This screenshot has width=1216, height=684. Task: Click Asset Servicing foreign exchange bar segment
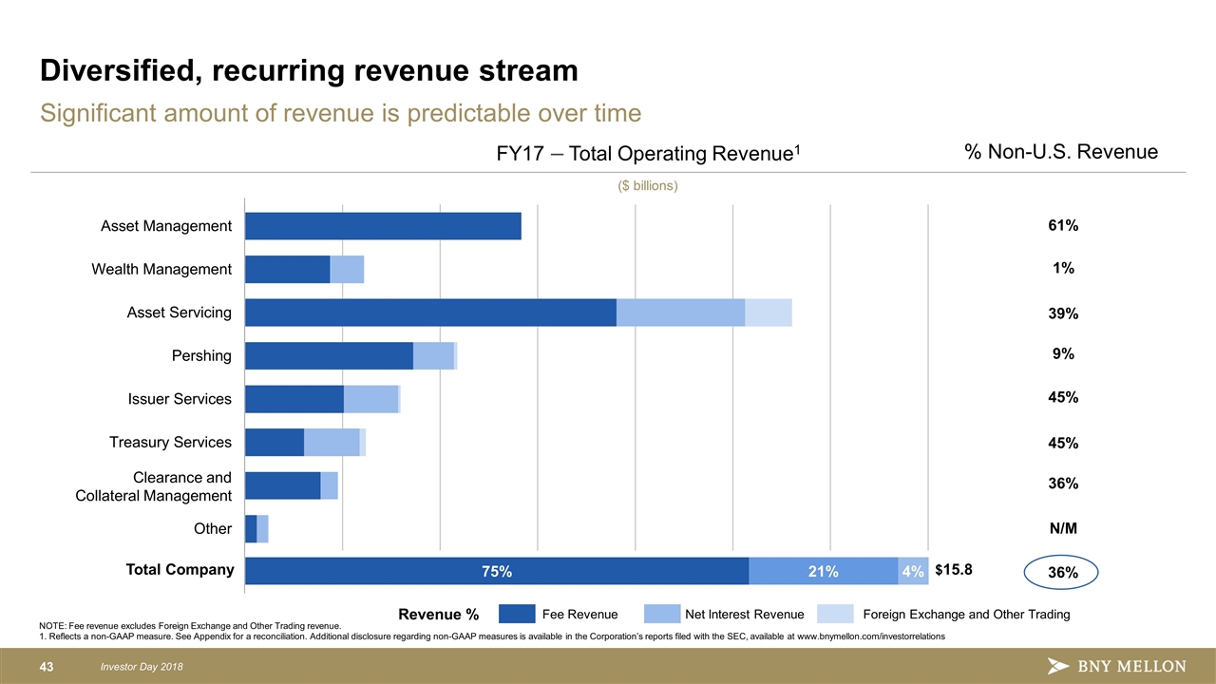point(769,313)
